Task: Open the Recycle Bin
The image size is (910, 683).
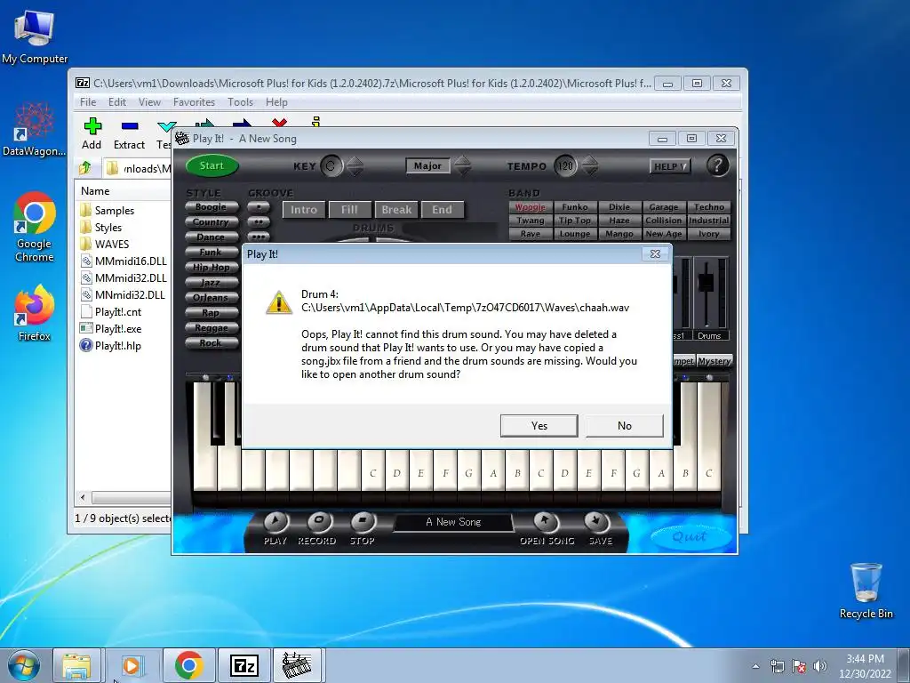Action: 866,591
